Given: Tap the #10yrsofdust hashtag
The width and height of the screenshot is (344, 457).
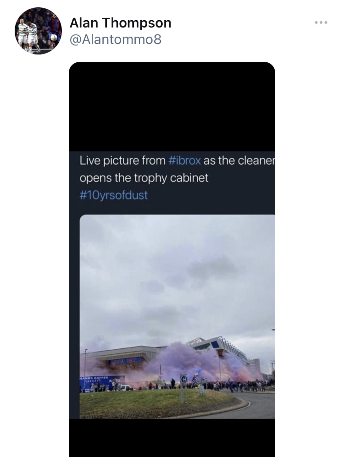Looking at the screenshot, I should pyautogui.click(x=113, y=195).
